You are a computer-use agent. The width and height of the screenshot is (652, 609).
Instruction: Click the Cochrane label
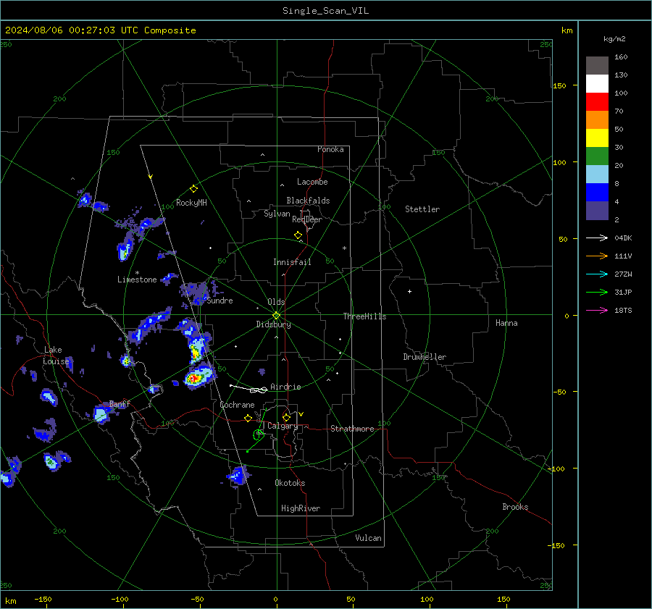tap(237, 405)
